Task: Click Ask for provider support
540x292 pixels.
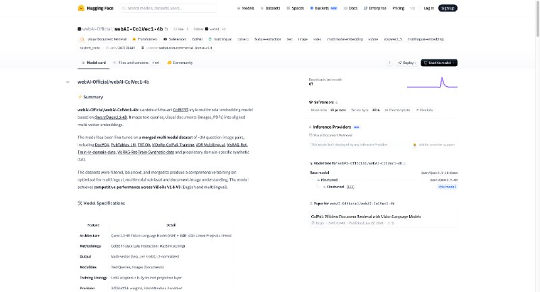Action: (435, 145)
